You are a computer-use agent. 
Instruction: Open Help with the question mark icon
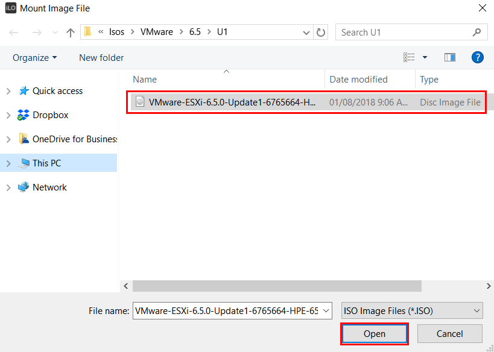pos(478,58)
